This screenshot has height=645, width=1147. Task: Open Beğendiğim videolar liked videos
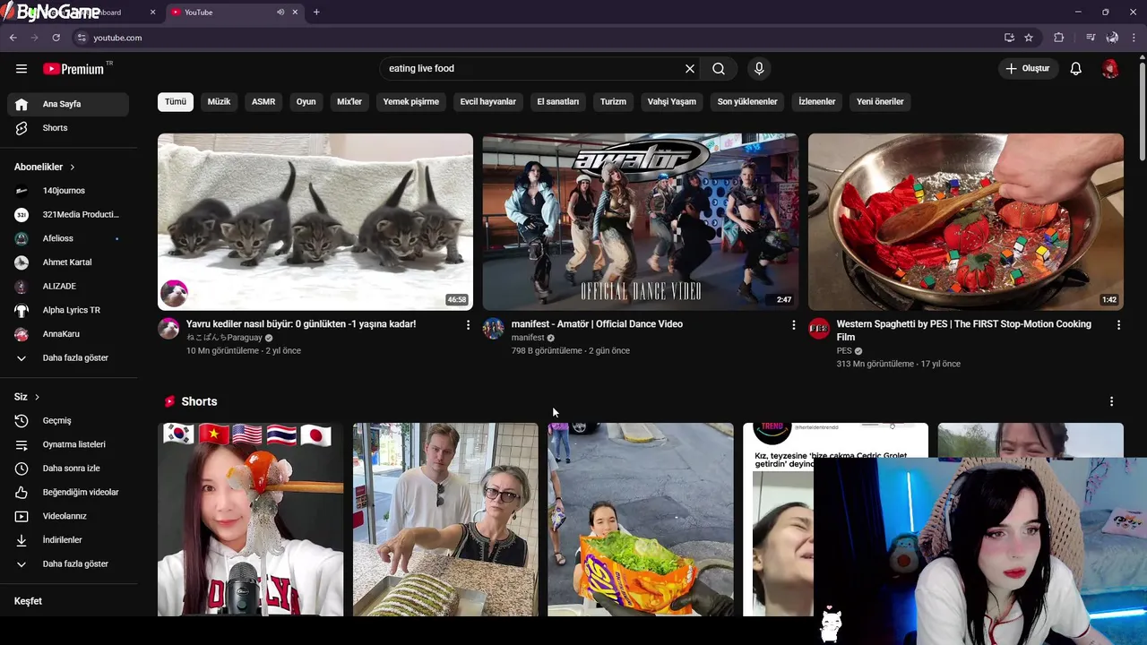[68, 493]
